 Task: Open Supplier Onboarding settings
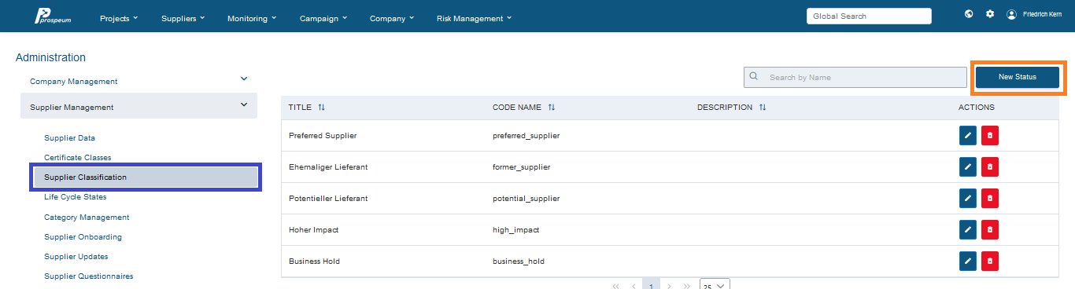83,236
